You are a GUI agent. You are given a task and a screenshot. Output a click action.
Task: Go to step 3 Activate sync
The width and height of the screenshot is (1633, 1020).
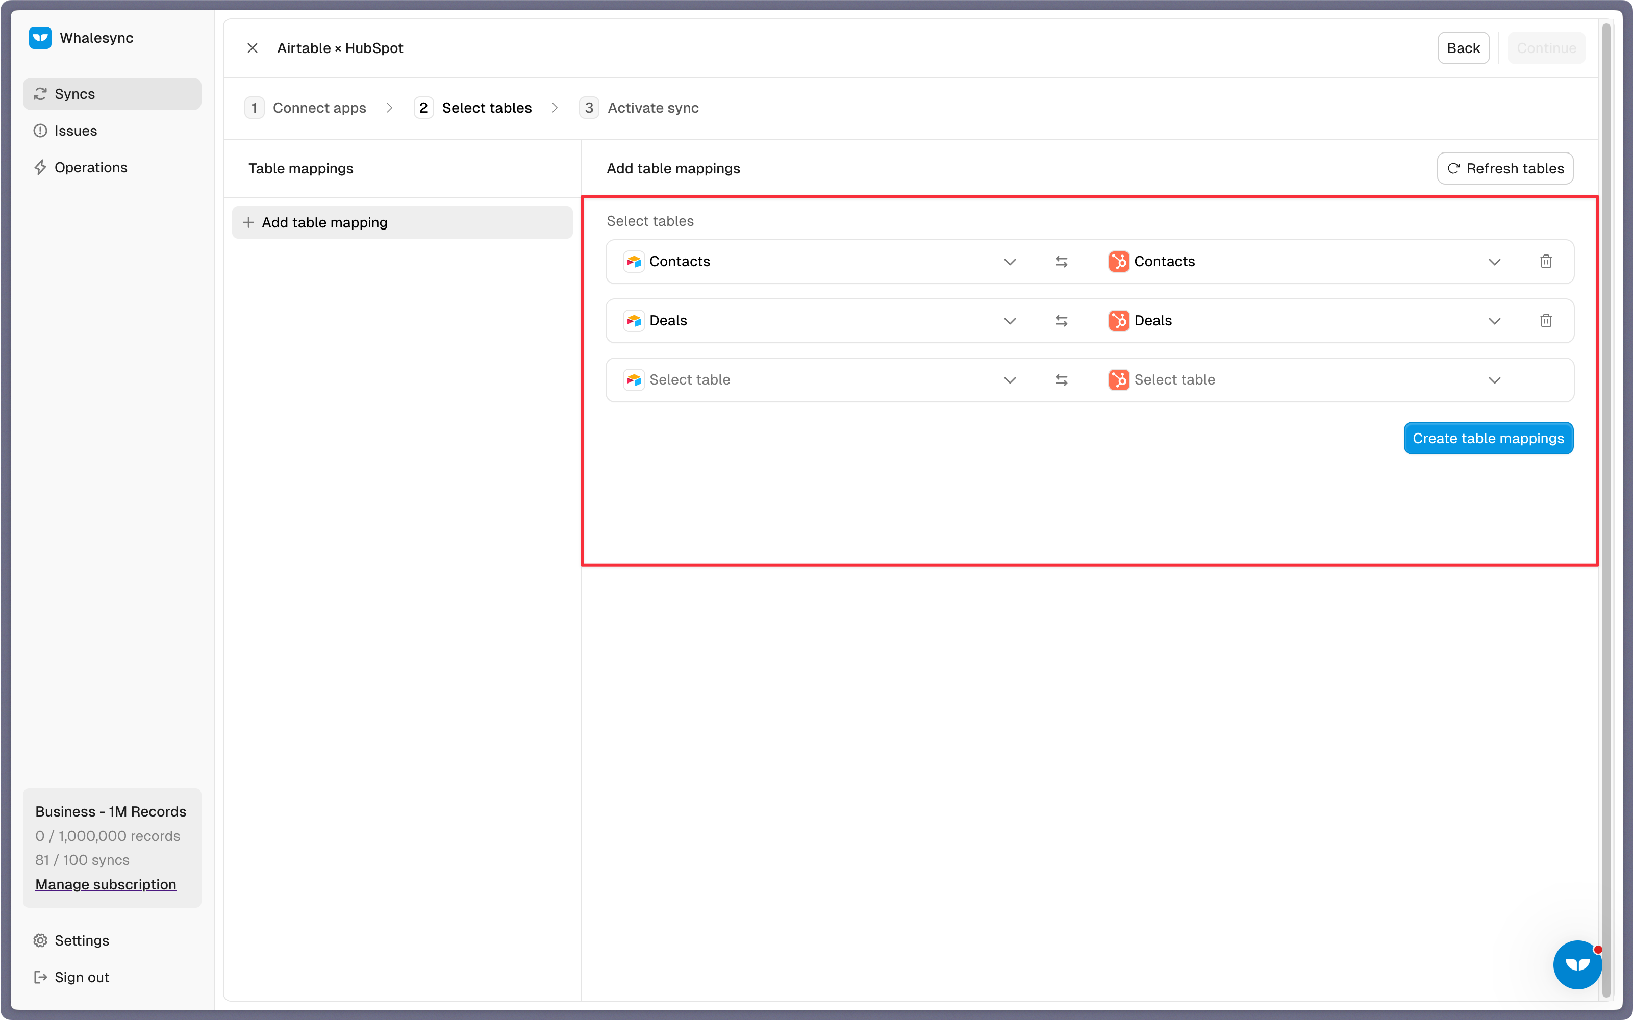pyautogui.click(x=639, y=108)
